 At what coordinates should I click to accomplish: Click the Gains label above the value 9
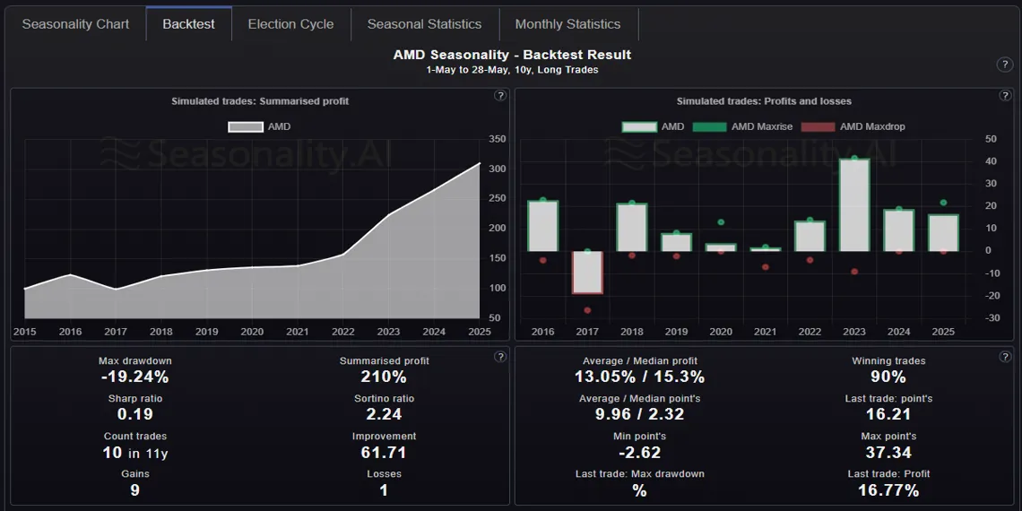point(134,474)
